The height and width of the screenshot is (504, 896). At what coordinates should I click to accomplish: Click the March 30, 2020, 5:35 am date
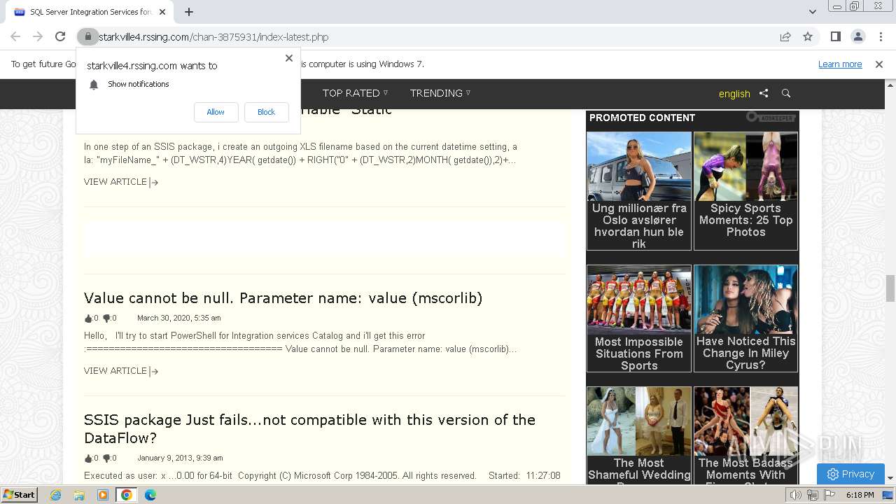pos(178,318)
